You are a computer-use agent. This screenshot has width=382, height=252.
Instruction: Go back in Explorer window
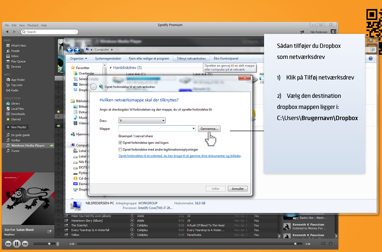[x=70, y=50]
